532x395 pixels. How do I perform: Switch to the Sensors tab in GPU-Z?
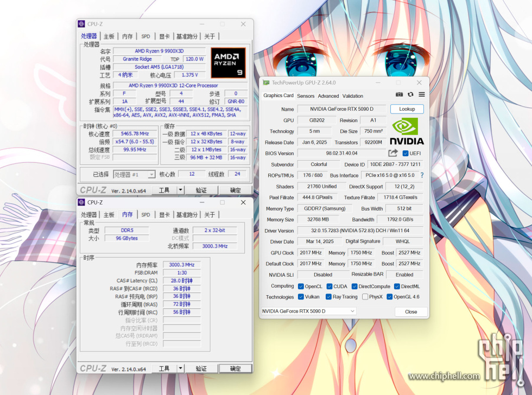[305, 96]
